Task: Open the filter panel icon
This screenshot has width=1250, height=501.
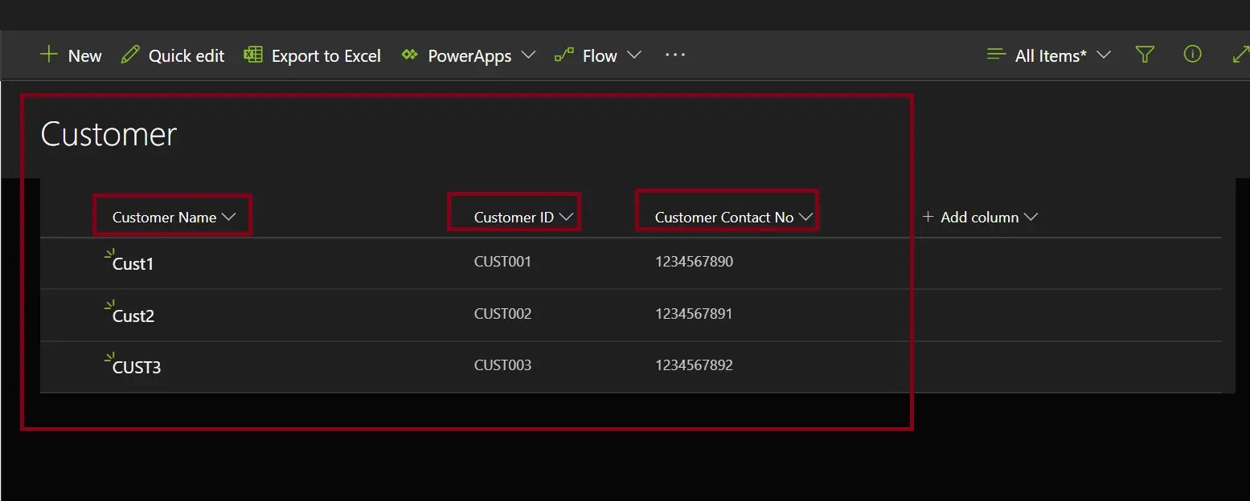Action: pos(1145,54)
